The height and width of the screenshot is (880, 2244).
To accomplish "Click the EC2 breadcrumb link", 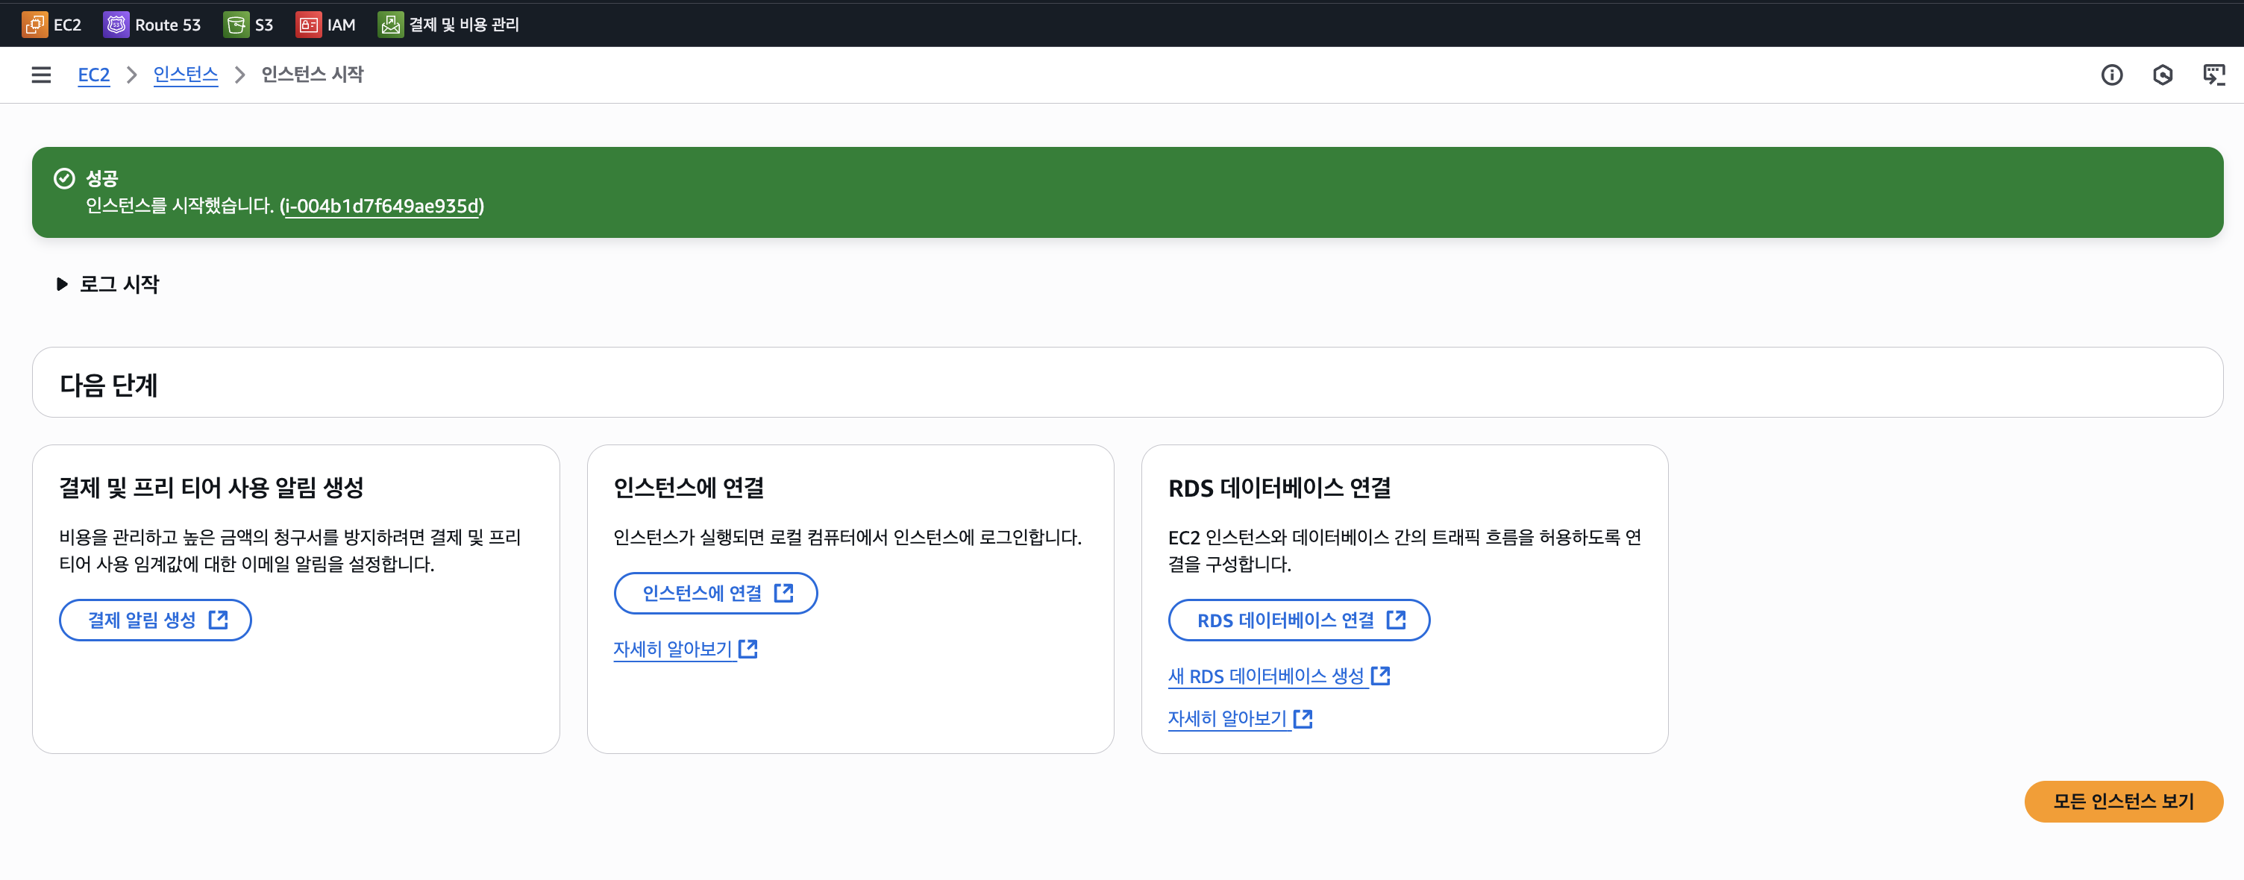I will [x=93, y=75].
